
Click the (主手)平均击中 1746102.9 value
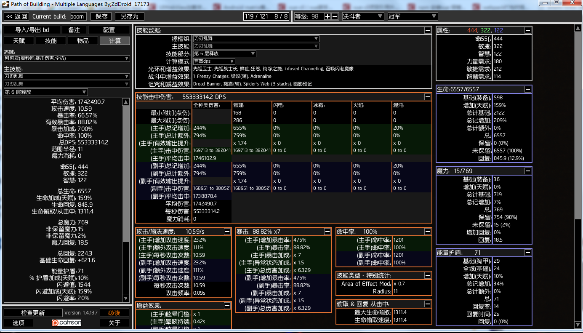tap(205, 158)
